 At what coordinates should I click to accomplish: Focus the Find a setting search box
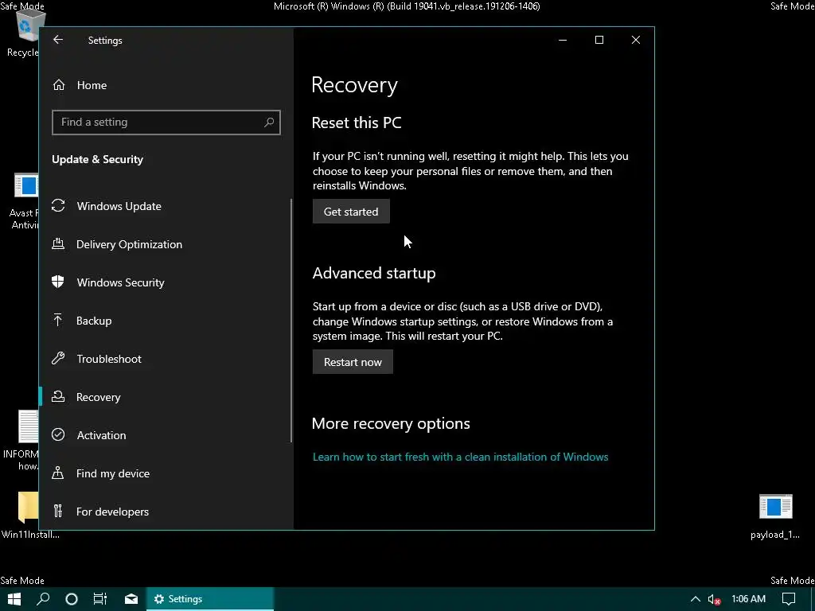[166, 122]
